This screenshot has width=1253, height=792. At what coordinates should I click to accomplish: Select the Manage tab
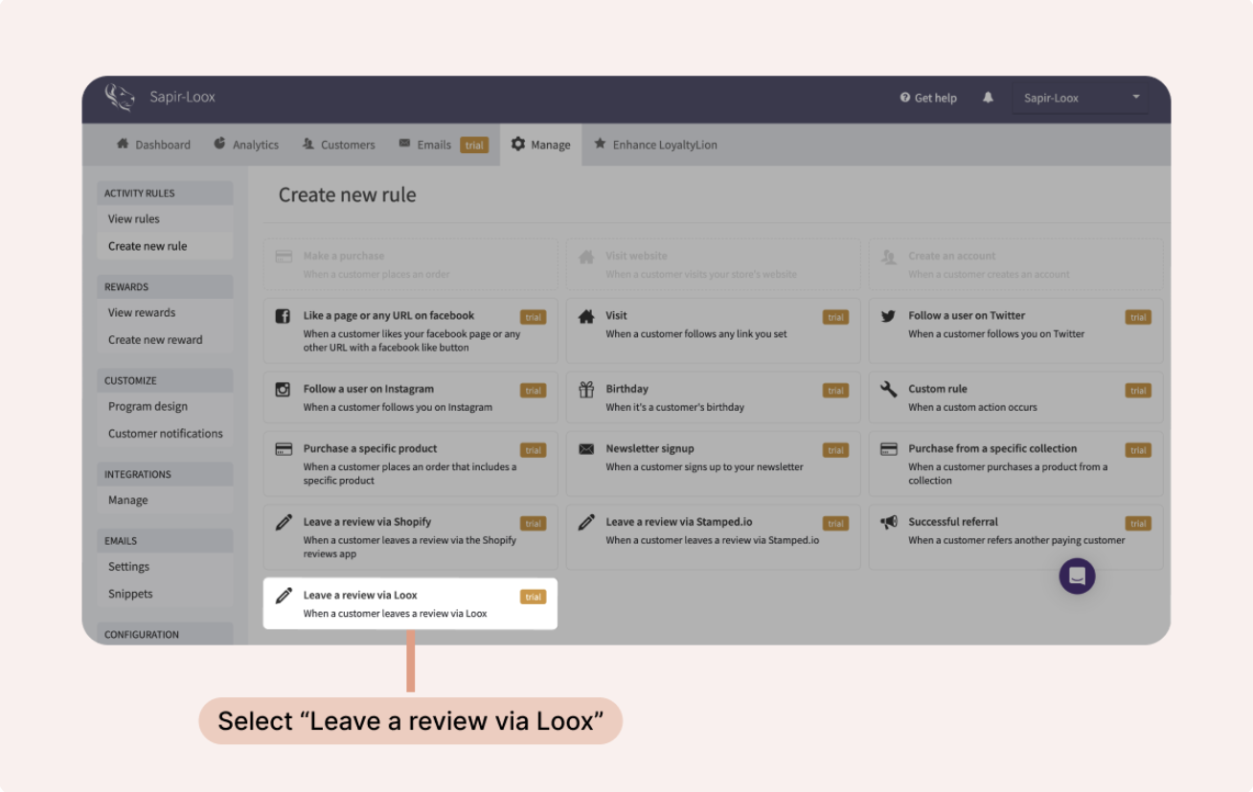click(540, 145)
